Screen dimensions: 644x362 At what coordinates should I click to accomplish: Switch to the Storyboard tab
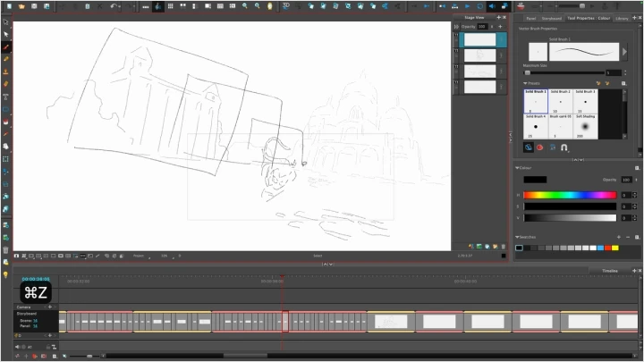(552, 17)
